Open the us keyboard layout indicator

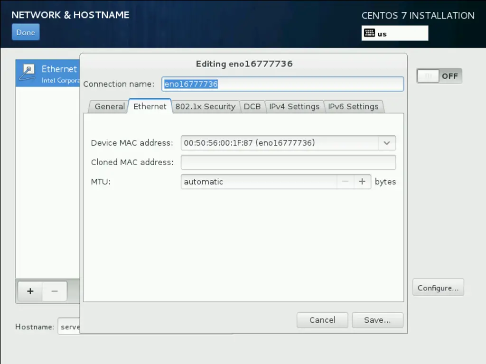394,33
